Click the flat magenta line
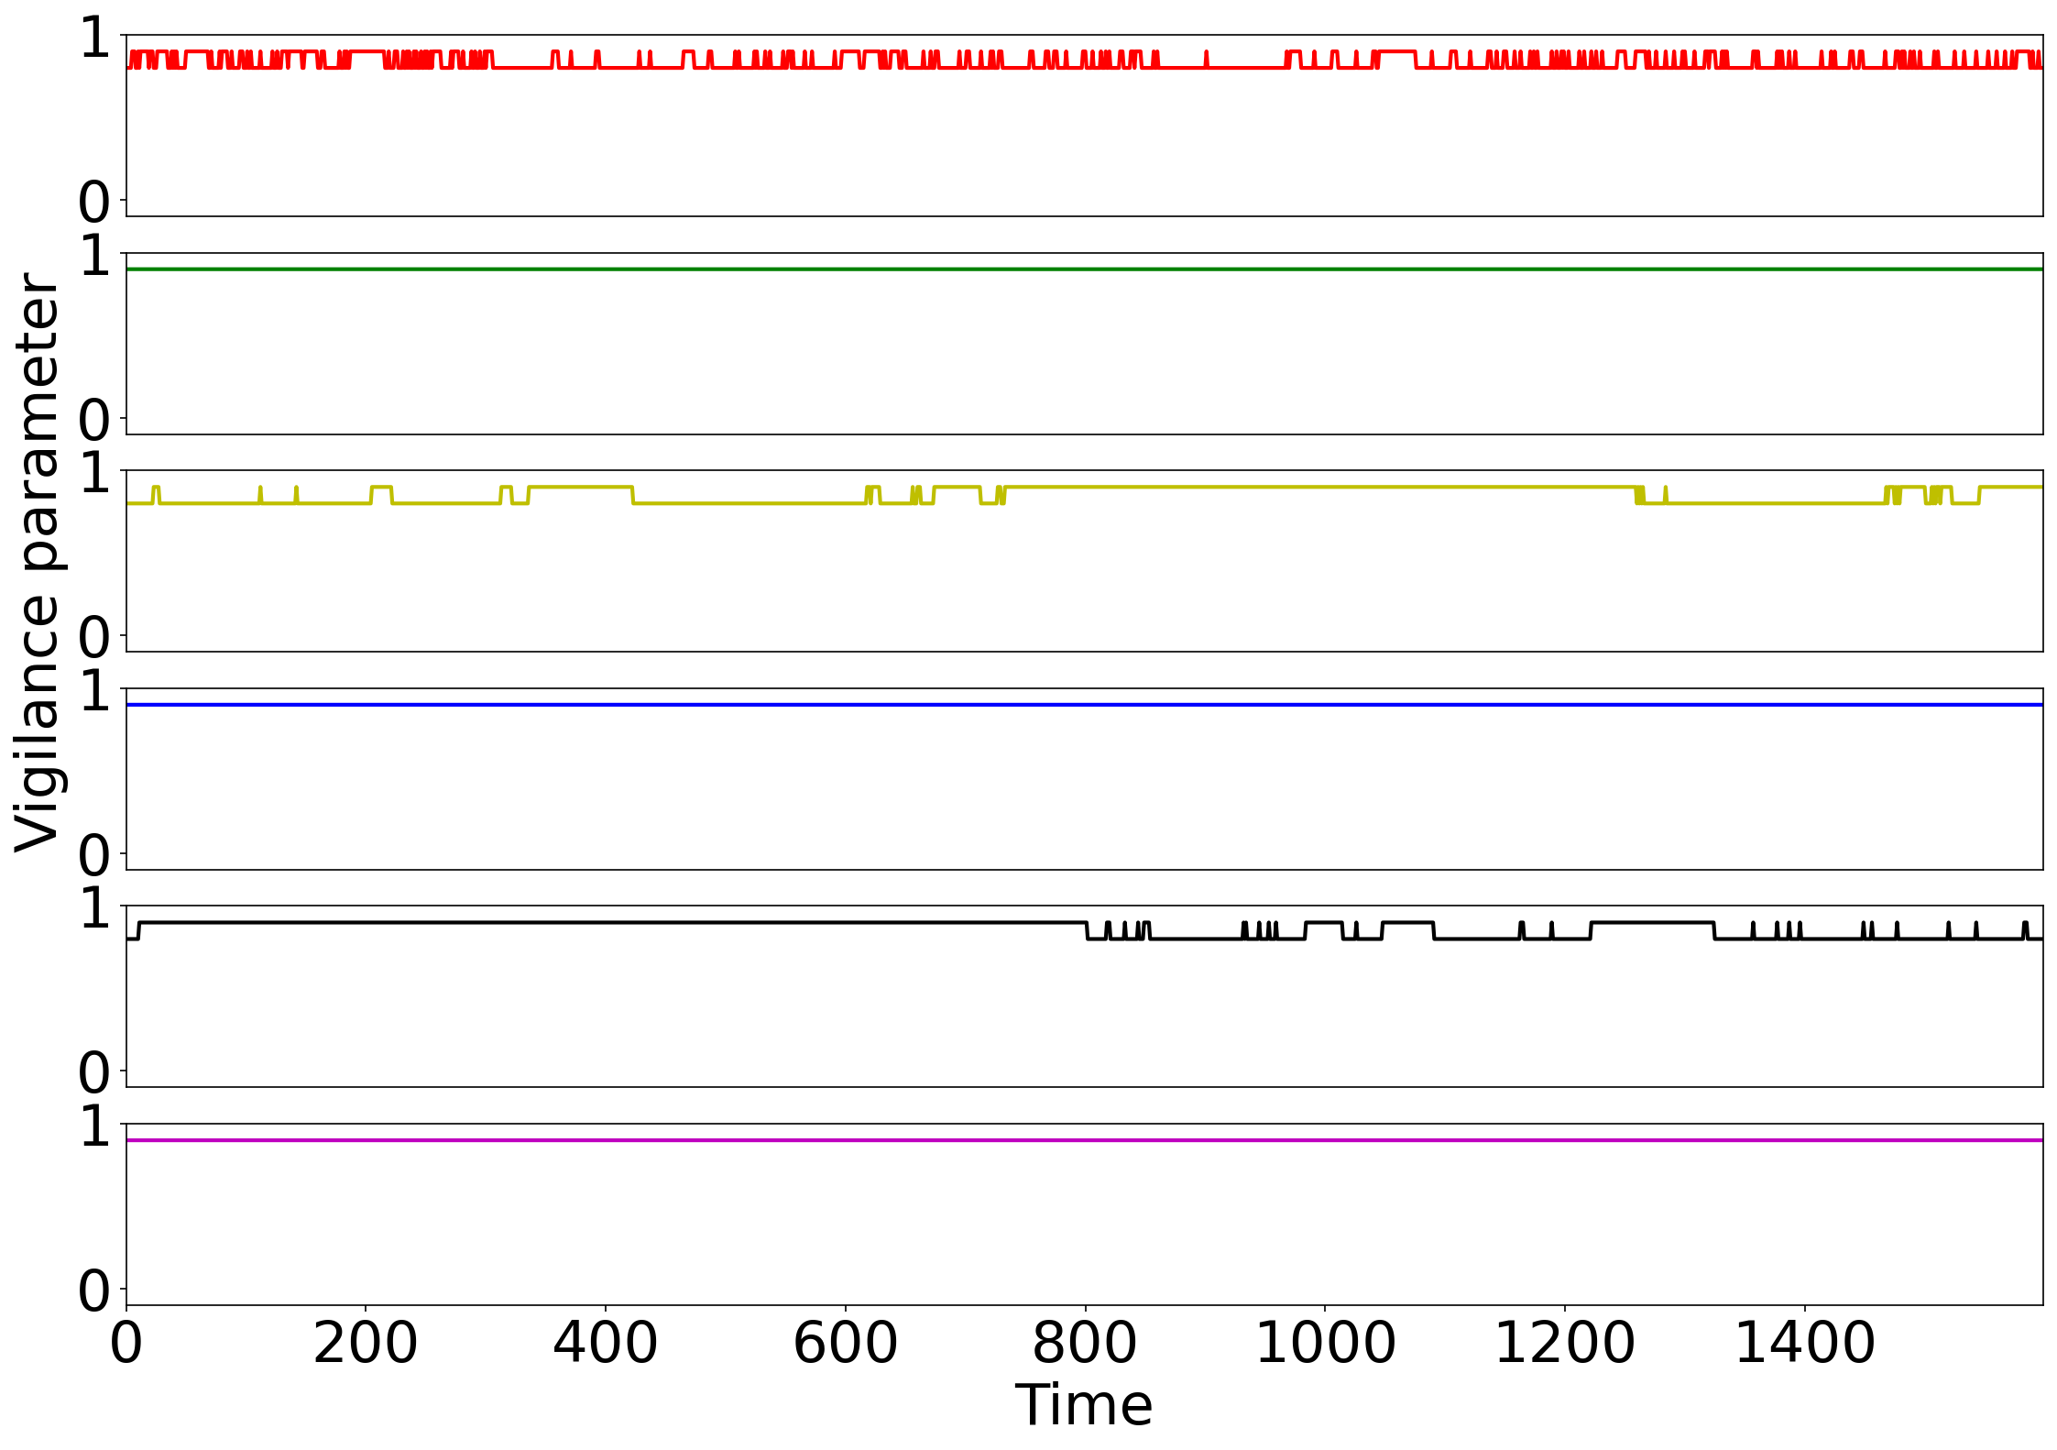 click(1083, 1139)
